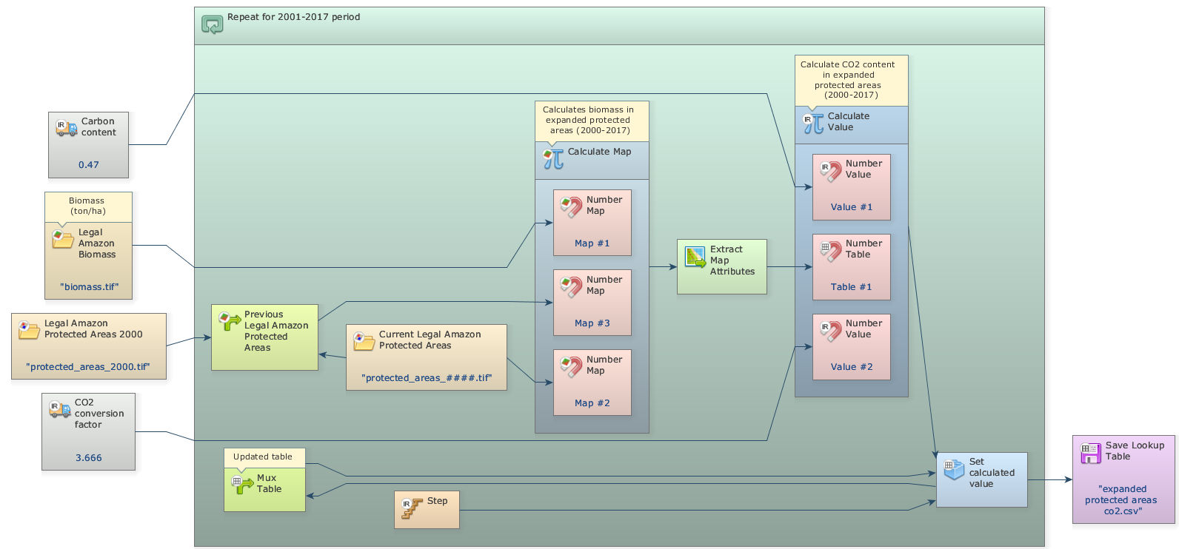Select the Number Table hook icon
This screenshot has height=549, width=1179.
click(830, 250)
